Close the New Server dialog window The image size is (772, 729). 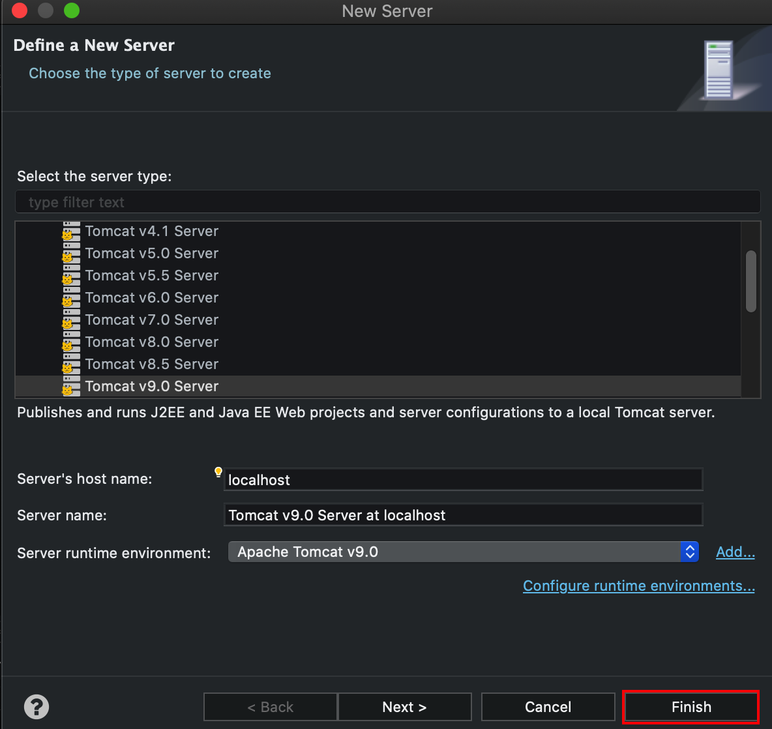[x=20, y=10]
